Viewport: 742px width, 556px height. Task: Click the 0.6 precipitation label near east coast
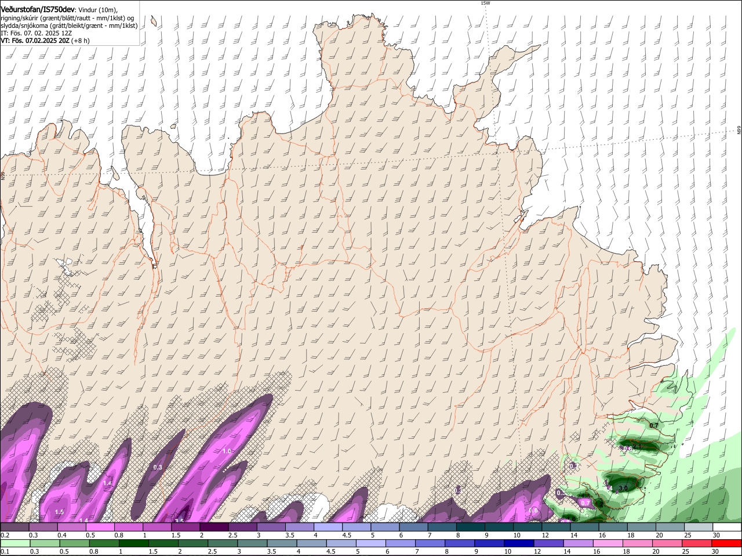(x=627, y=449)
